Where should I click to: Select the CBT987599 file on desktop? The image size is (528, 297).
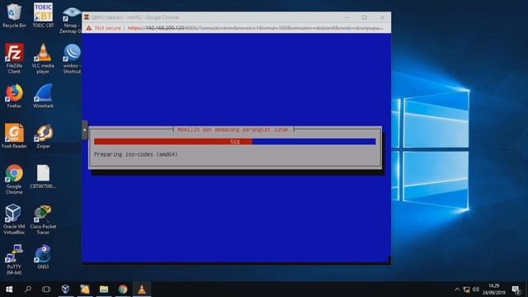[43, 177]
